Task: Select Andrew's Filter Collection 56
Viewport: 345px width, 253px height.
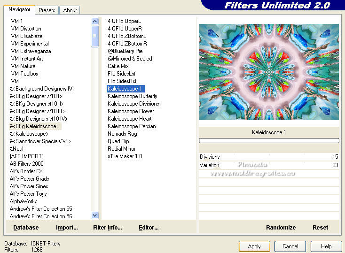Action: [41, 216]
